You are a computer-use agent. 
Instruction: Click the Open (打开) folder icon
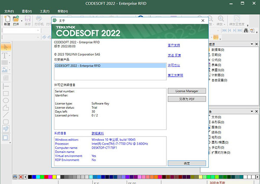point(16,19)
